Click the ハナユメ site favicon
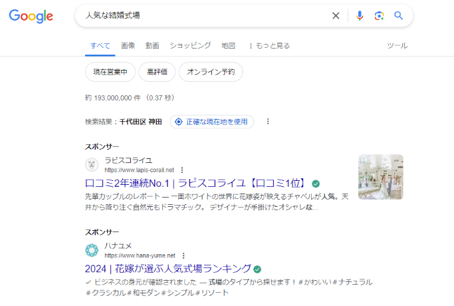The height and width of the screenshot is (306, 454). pyautogui.click(x=92, y=250)
